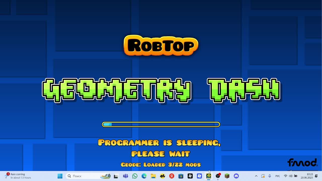
Task: Open Task View from the taskbar
Action: (116, 176)
